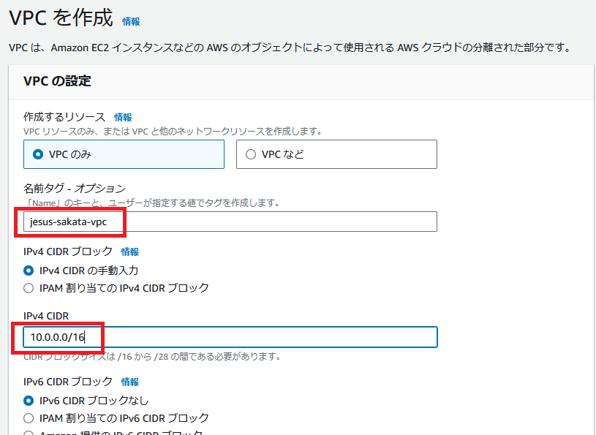Image resolution: width=596 pixels, height=435 pixels.
Task: Click the IPv4 CIDR field with '10.0.0.0/16'
Action: pos(230,337)
